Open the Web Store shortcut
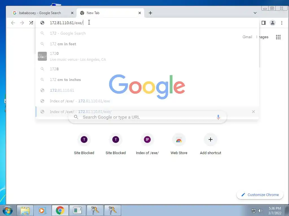Image resolution: width=289 pixels, height=216 pixels. click(x=179, y=145)
